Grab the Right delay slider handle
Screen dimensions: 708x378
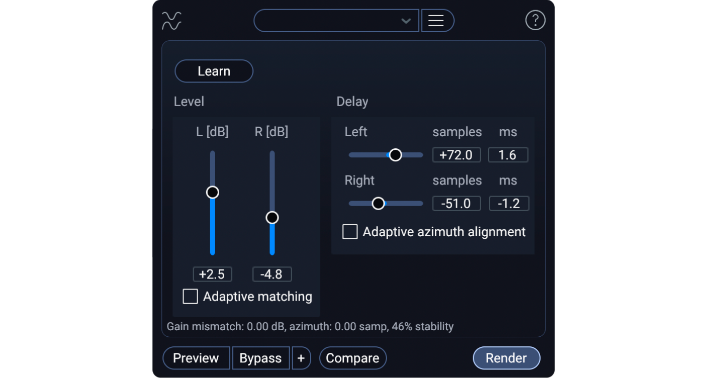[379, 203]
